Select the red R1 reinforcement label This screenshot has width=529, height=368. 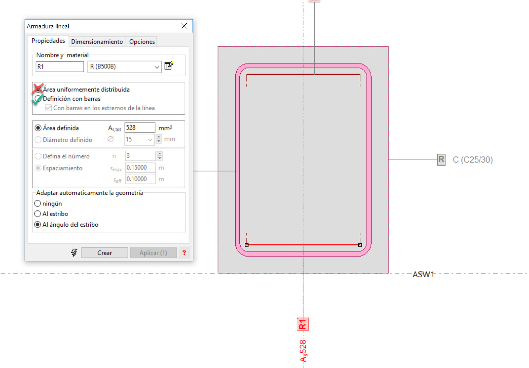pos(303,324)
